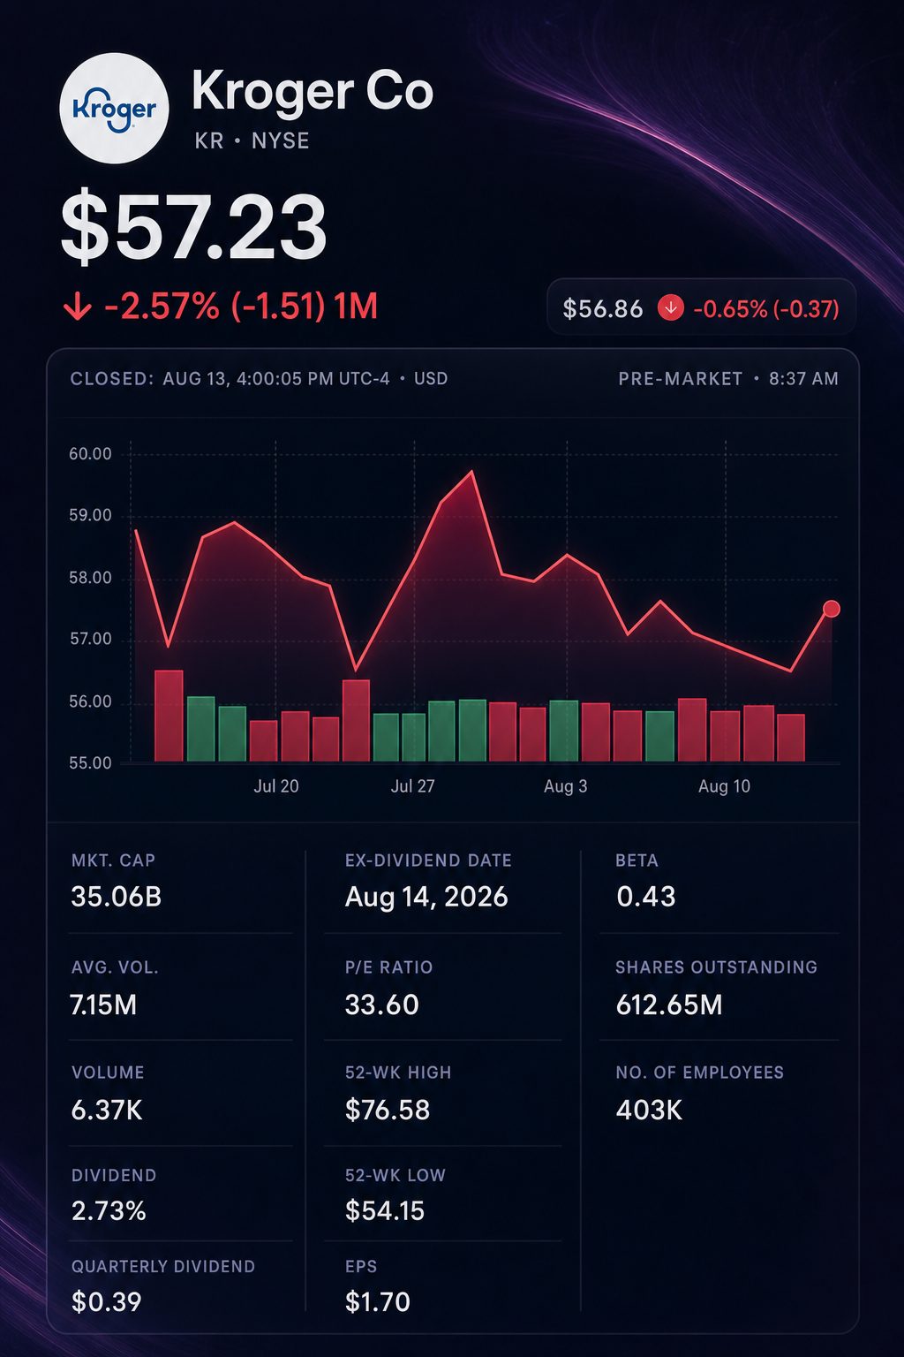Screen dimensions: 904x1357
Task: Click the Kroger logo icon
Action: (x=114, y=109)
